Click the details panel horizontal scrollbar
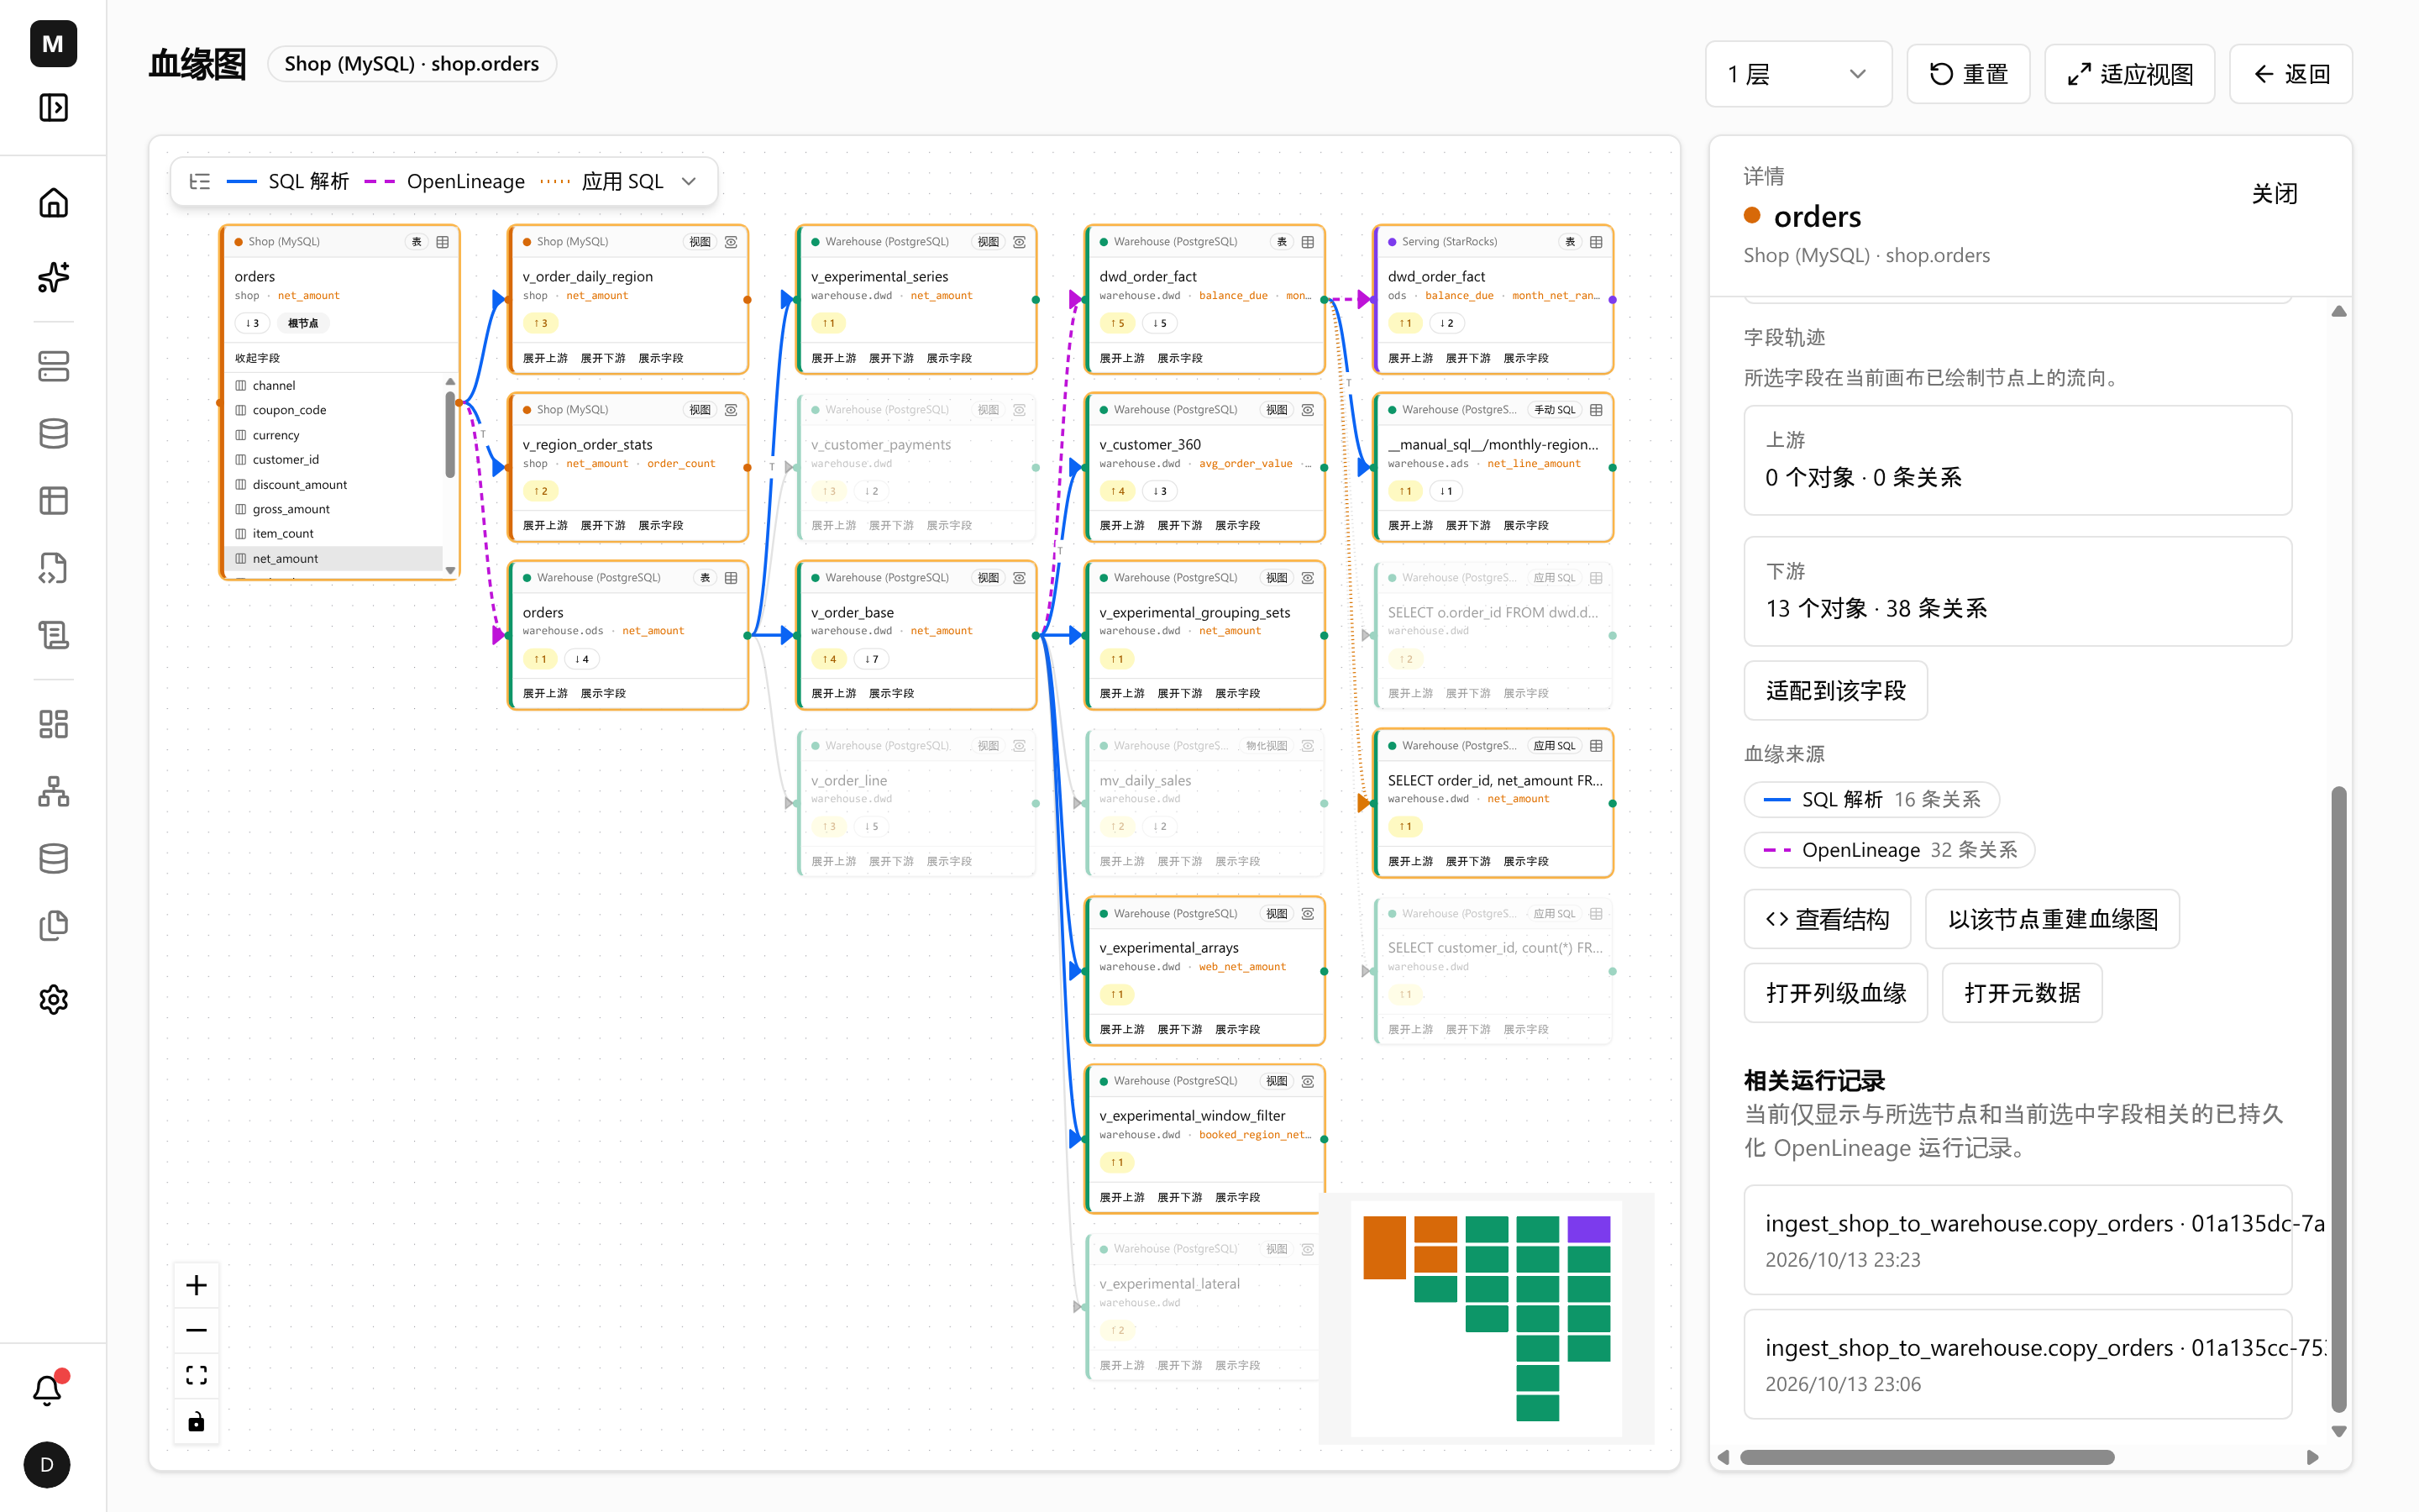This screenshot has width=2419, height=1512. (1926, 1457)
